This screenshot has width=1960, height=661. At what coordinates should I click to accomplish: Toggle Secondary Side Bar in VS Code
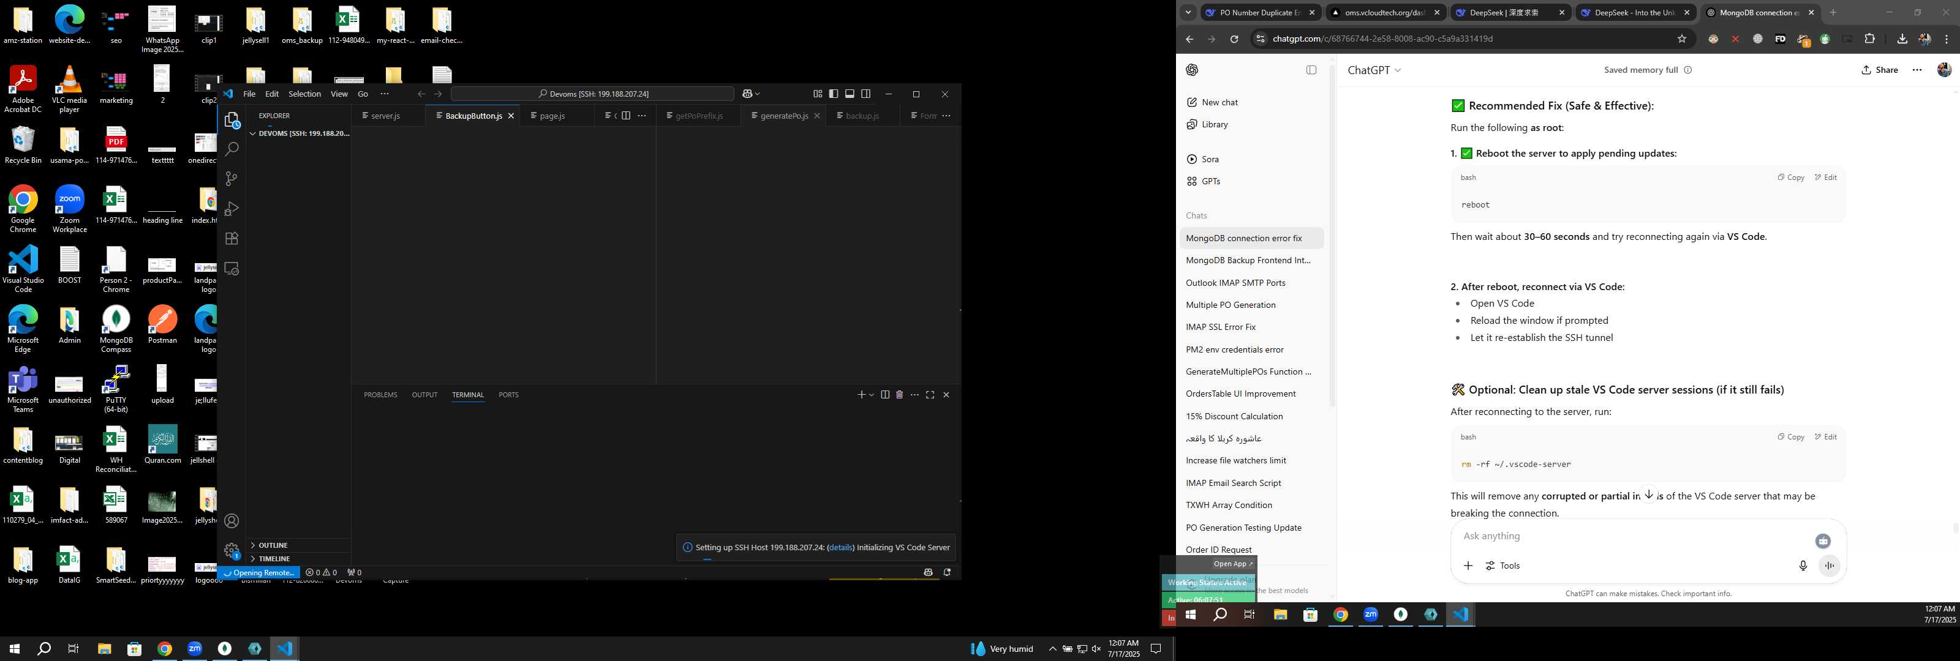866,94
